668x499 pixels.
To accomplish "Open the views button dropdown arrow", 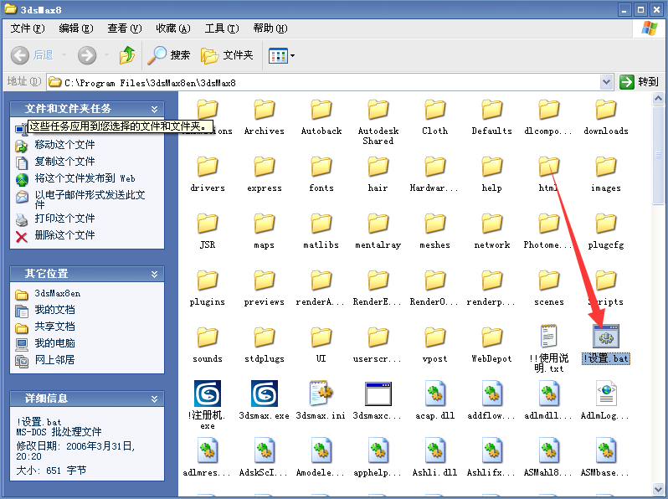I will 292,55.
